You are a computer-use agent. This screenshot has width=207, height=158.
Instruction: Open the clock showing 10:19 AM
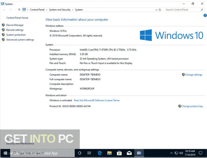190,153
